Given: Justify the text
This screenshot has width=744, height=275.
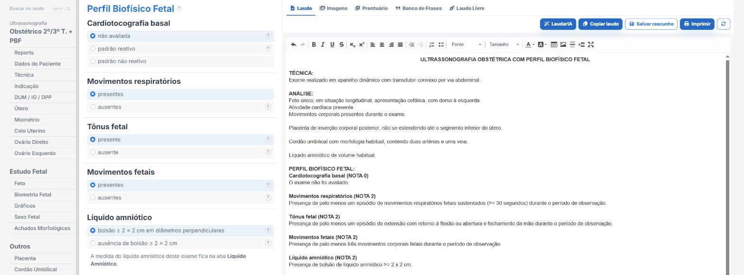Looking at the screenshot, I should pos(400,44).
